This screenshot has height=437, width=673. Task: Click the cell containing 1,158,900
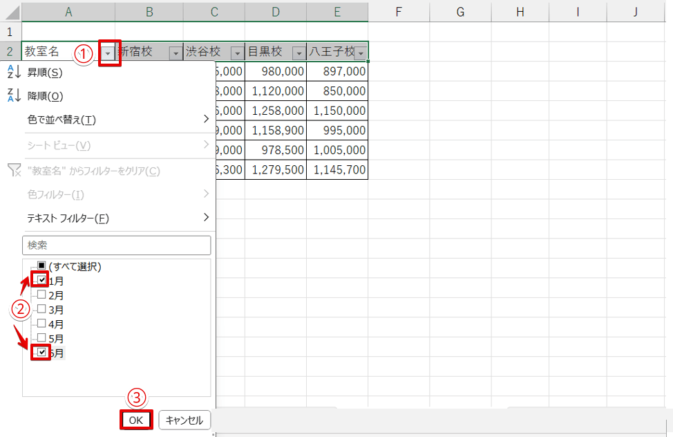[276, 131]
